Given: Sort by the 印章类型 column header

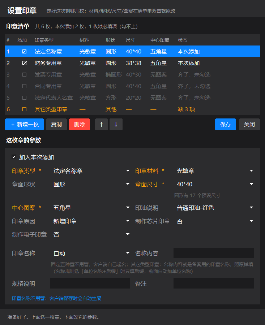Looking at the screenshot, I should 44,40.
